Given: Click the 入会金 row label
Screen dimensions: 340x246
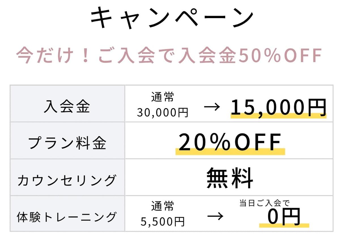Looking at the screenshot, I should tap(67, 107).
